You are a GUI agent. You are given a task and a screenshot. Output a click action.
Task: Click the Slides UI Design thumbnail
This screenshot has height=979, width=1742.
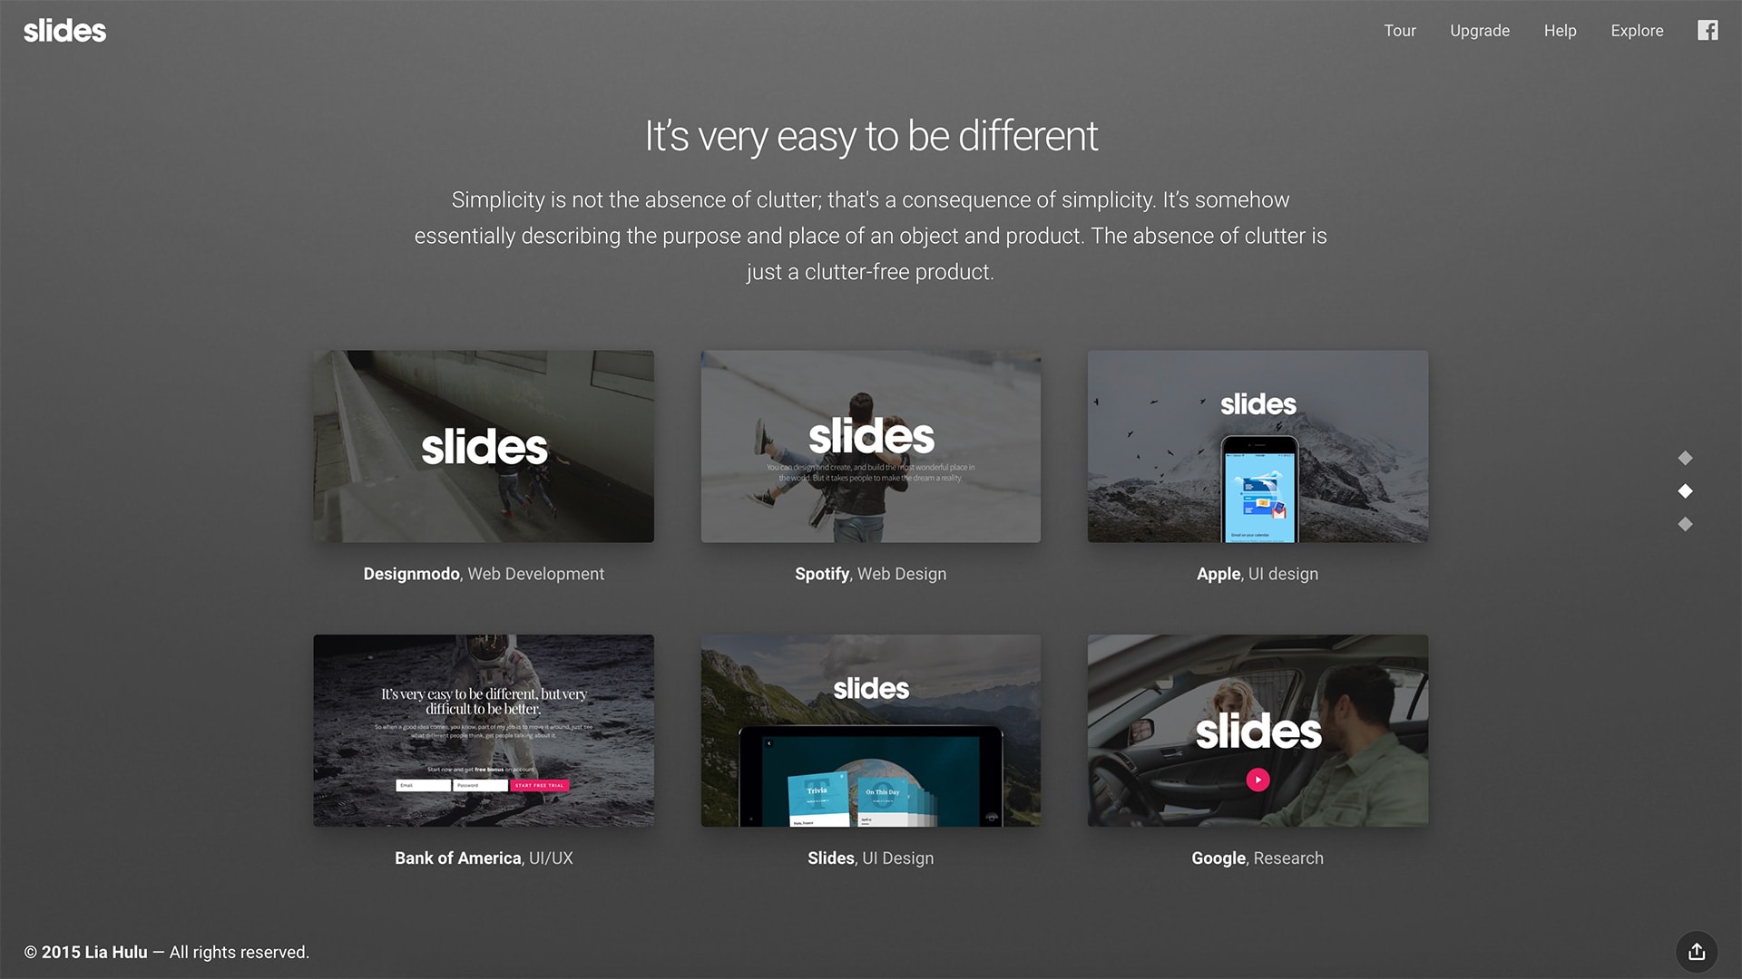(x=870, y=729)
